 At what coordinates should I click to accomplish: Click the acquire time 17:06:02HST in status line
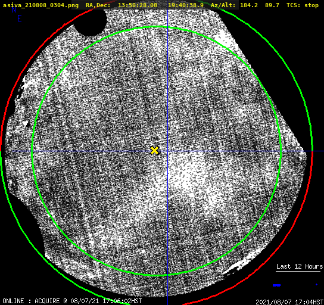[122, 301]
